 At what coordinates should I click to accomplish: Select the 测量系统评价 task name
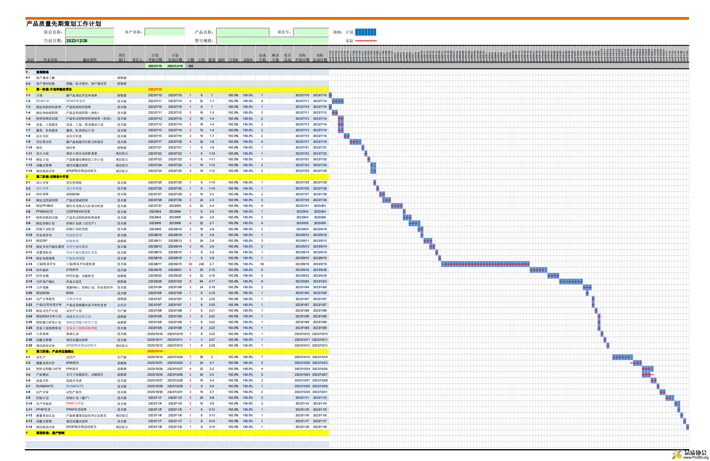[x=45, y=363]
